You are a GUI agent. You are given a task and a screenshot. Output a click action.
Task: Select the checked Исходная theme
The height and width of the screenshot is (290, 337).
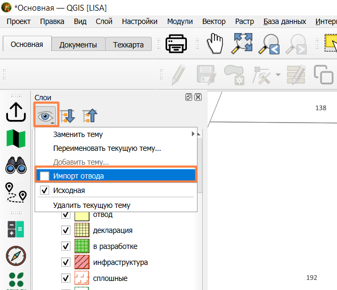(116, 190)
